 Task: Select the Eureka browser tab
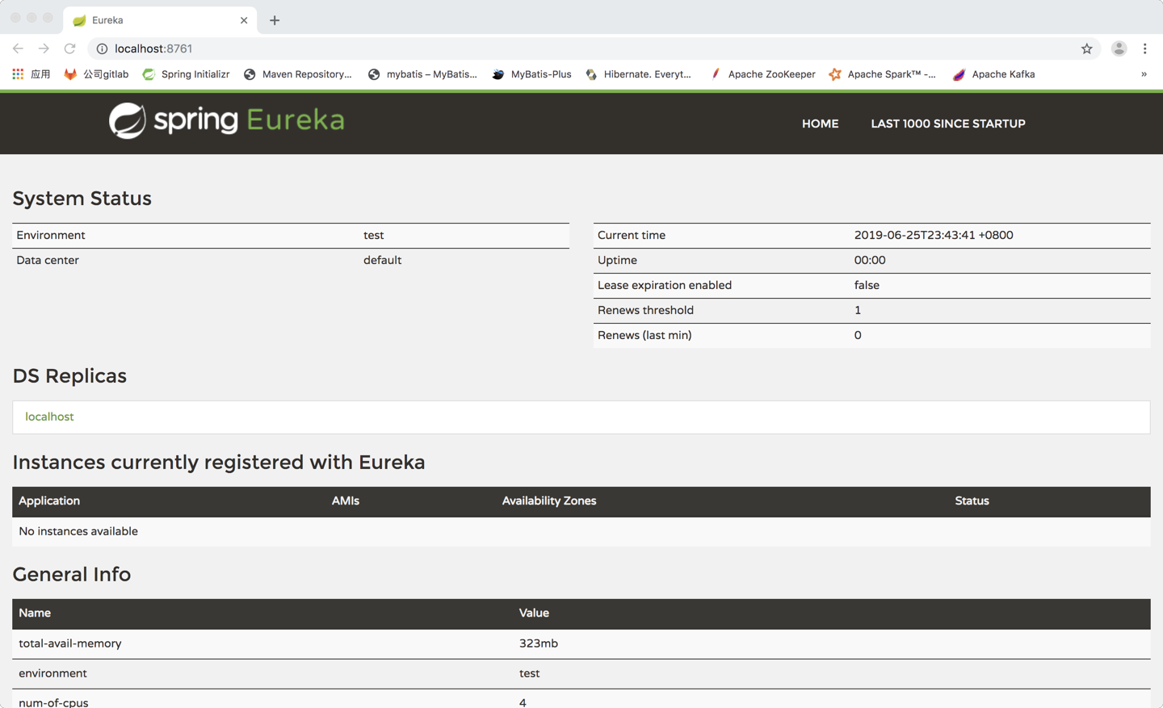pyautogui.click(x=160, y=20)
